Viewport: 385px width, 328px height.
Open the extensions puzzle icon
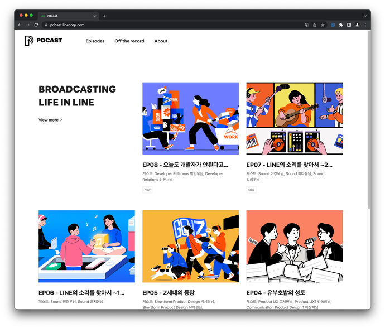[341, 25]
